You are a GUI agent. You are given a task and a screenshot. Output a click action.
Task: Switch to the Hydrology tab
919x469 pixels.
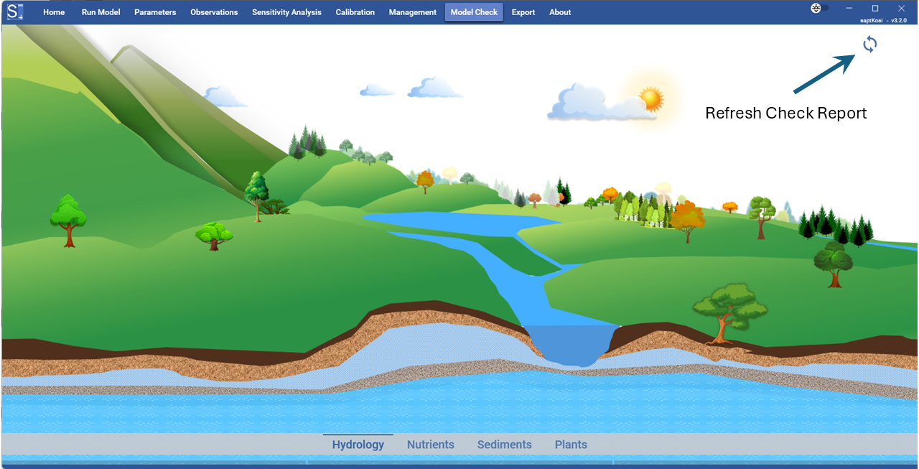click(358, 445)
